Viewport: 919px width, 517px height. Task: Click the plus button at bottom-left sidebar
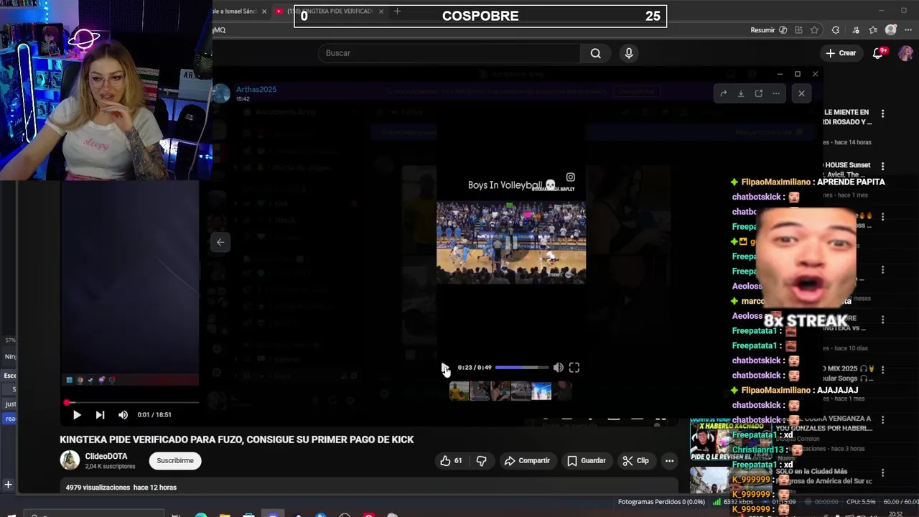8,485
